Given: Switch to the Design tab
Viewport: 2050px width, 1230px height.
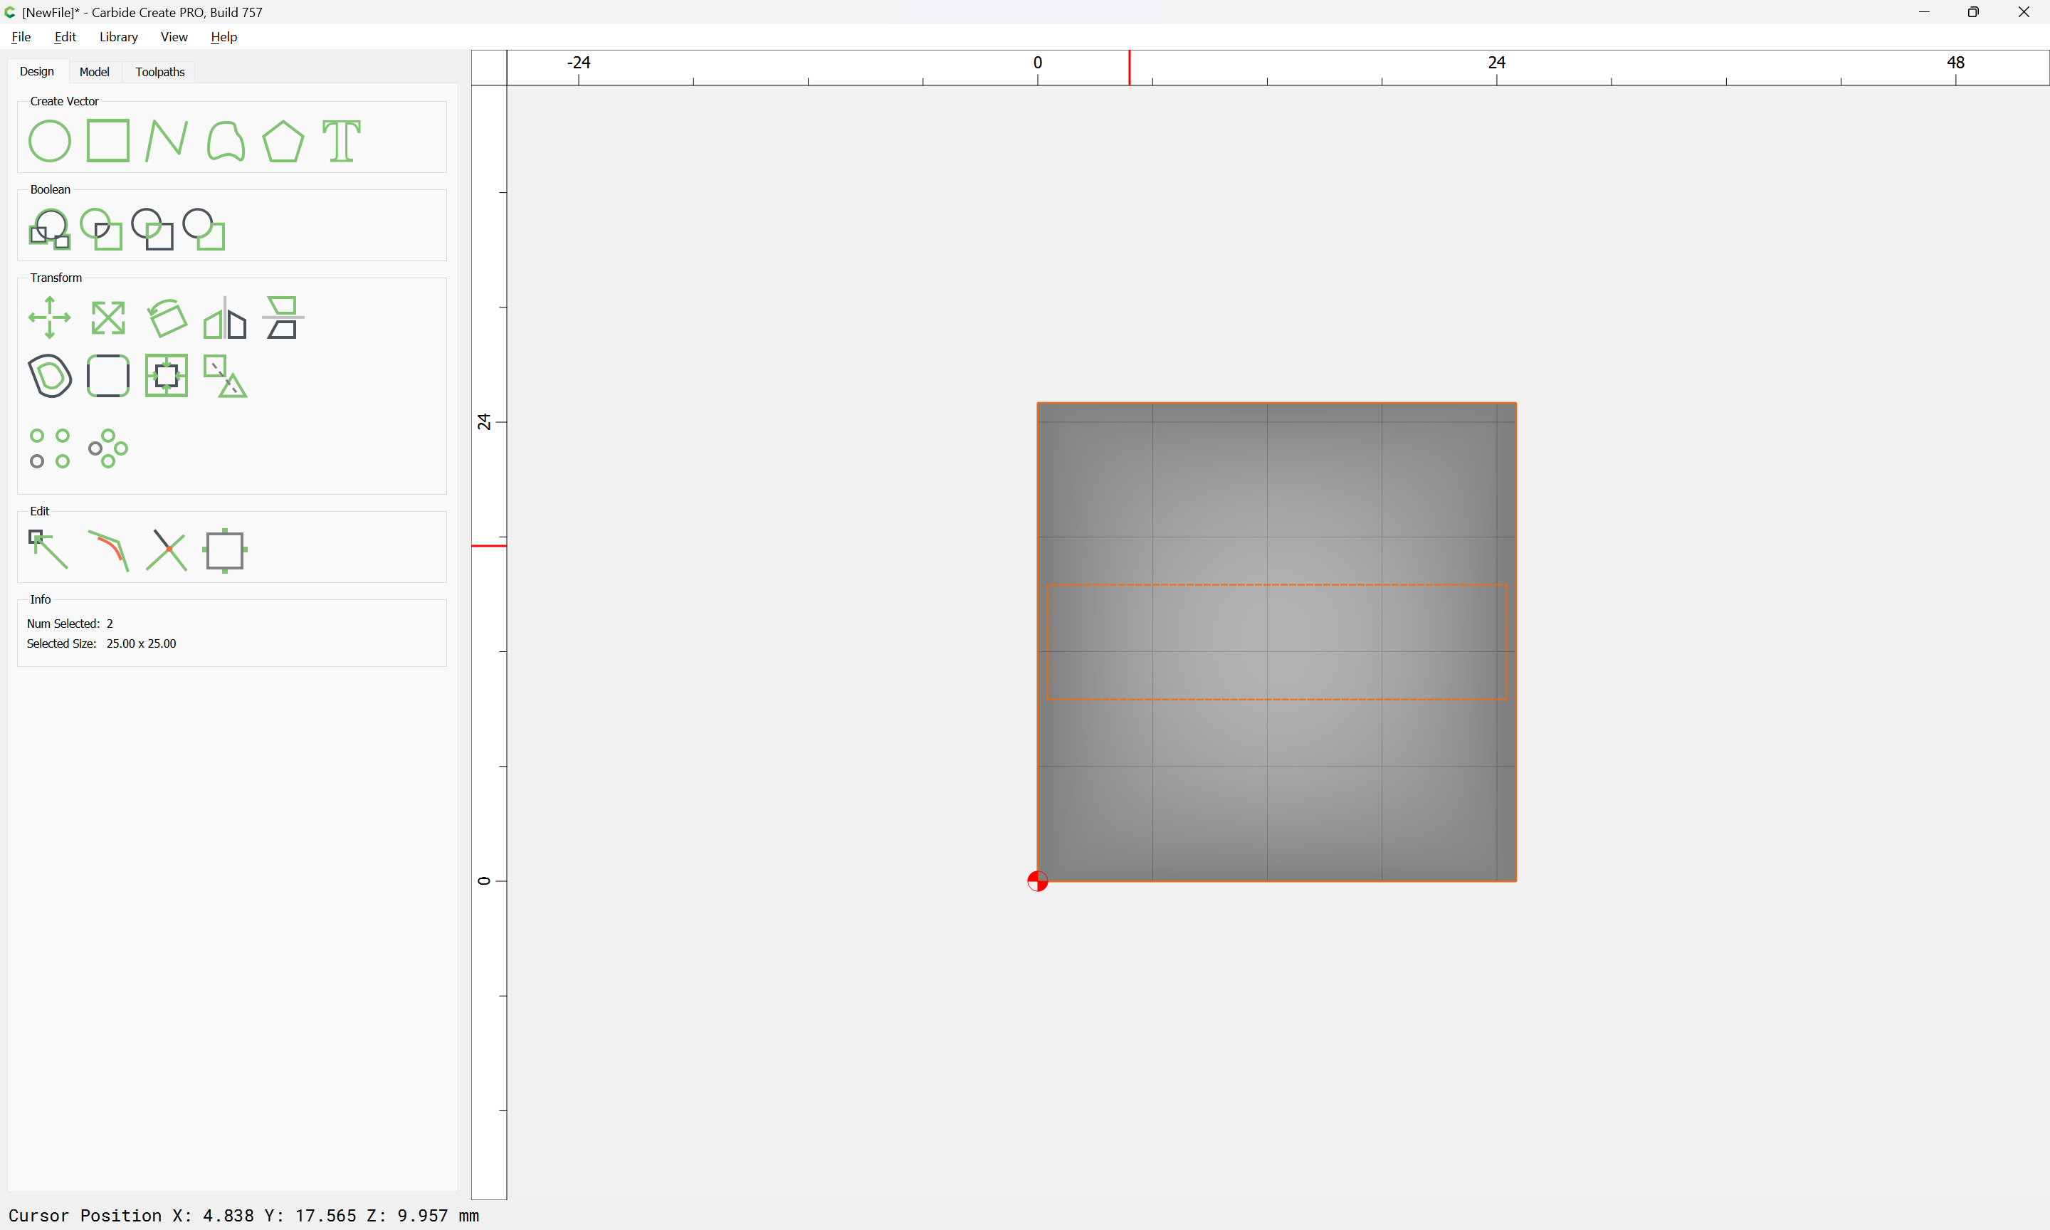Looking at the screenshot, I should click(x=36, y=71).
